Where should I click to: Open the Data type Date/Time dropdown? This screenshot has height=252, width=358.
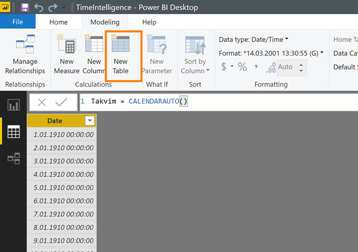(x=254, y=39)
